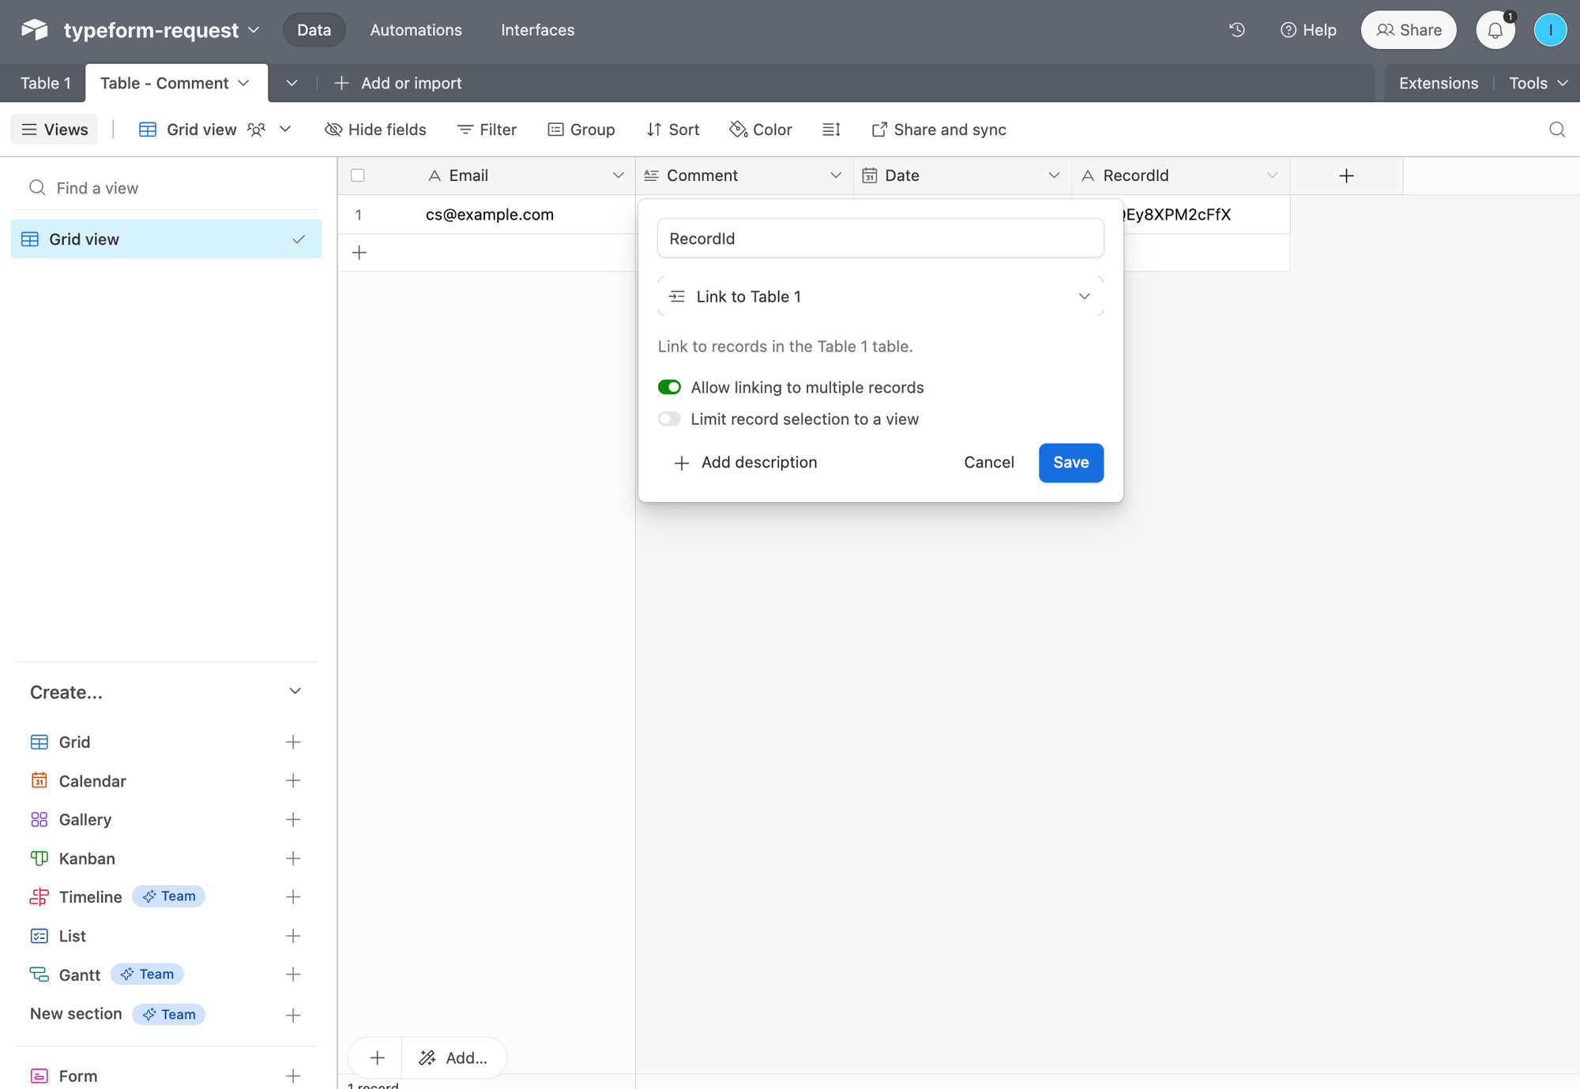Click the Grid view collaborators icon
This screenshot has width=1580, height=1089.
click(256, 130)
